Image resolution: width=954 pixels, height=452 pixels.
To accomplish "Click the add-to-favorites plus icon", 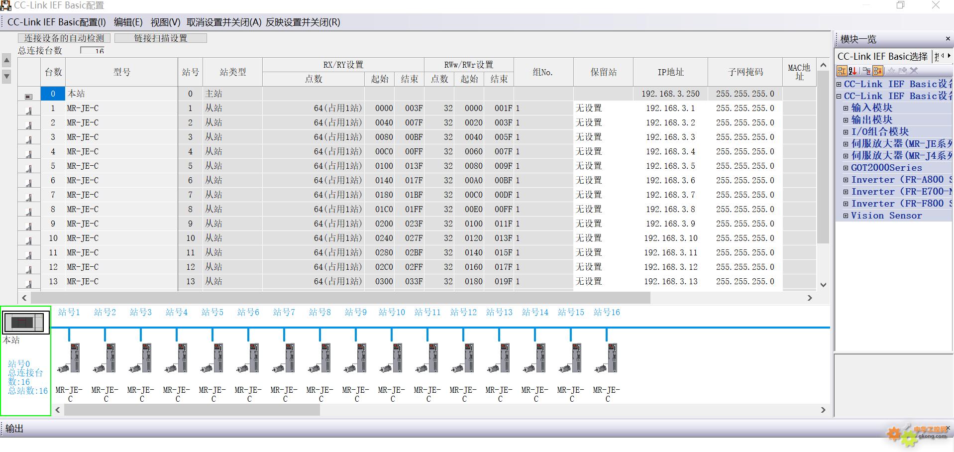I will 903,71.
